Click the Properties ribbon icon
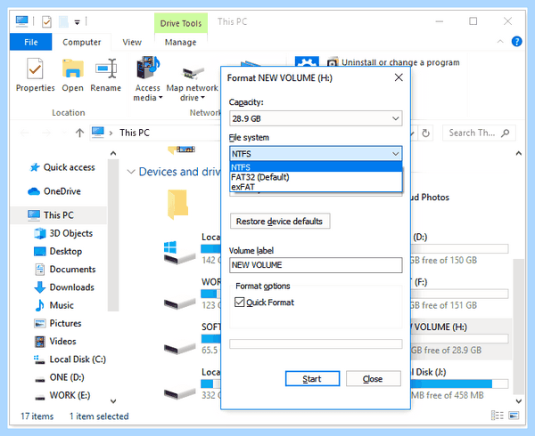 (x=35, y=75)
